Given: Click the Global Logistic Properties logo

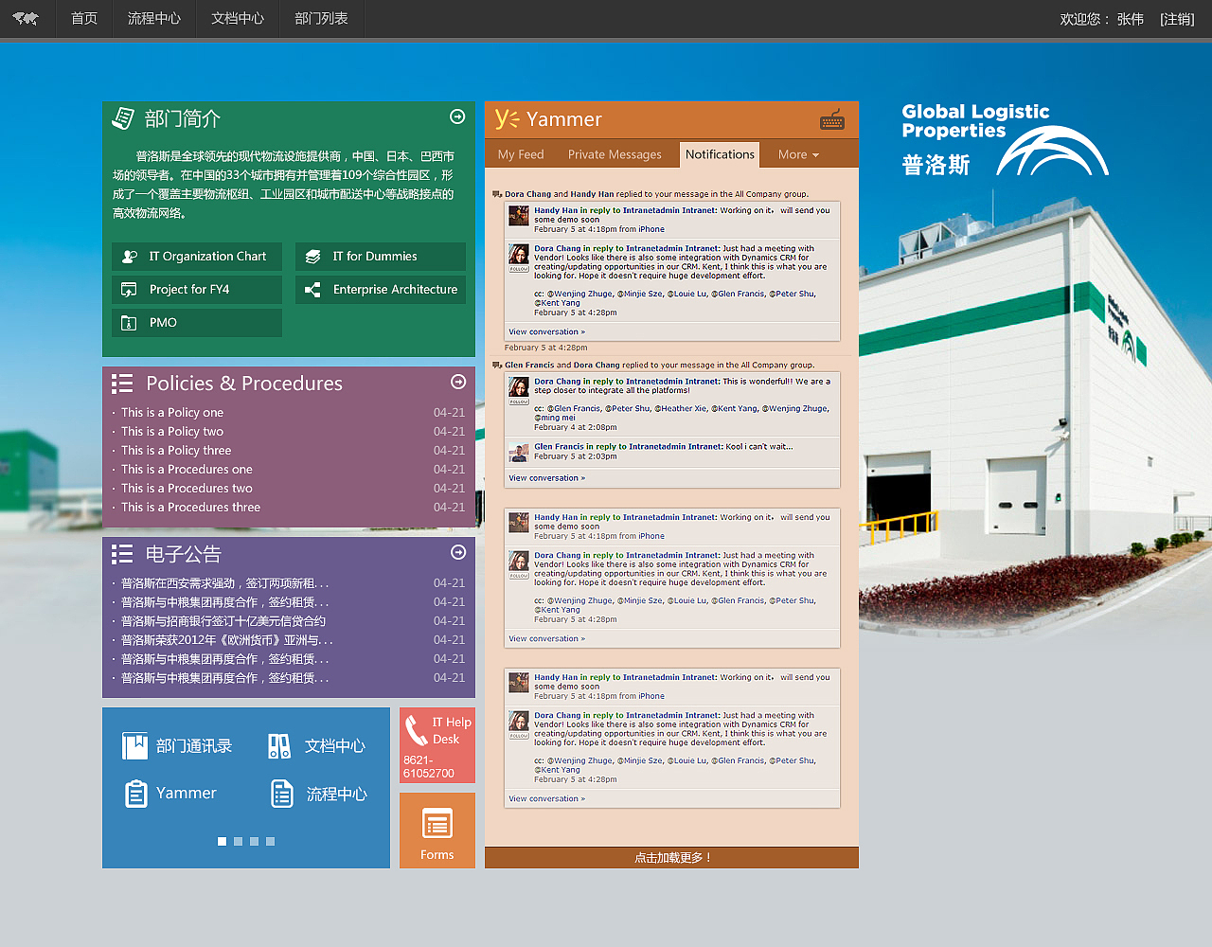Looking at the screenshot, I should tap(1005, 139).
